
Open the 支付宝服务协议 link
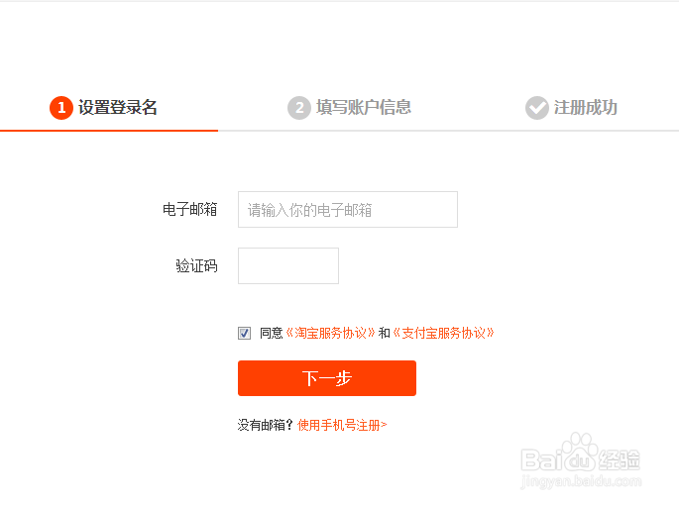[443, 334]
